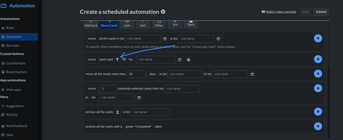
Task: Open Card buttons in the sidebar
Action: click(19, 63)
